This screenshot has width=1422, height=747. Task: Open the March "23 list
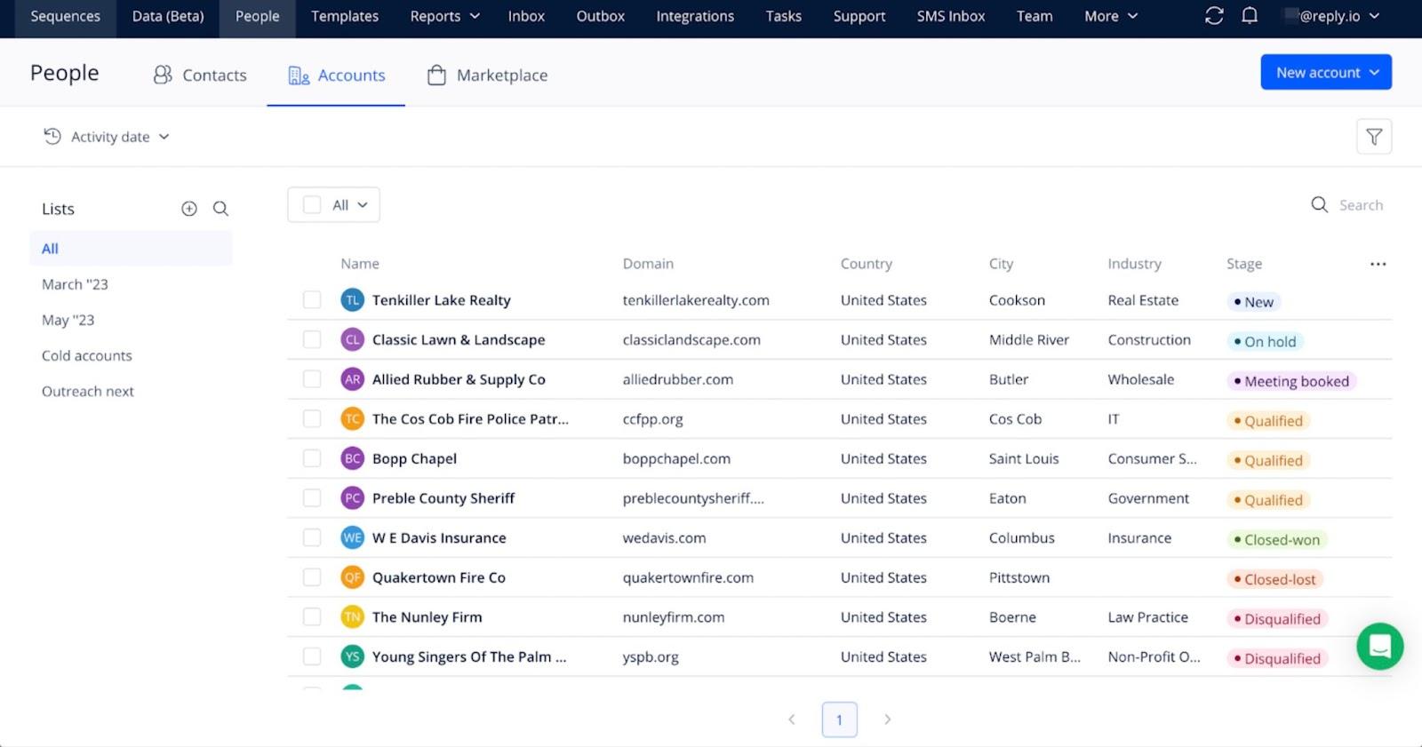coord(75,284)
